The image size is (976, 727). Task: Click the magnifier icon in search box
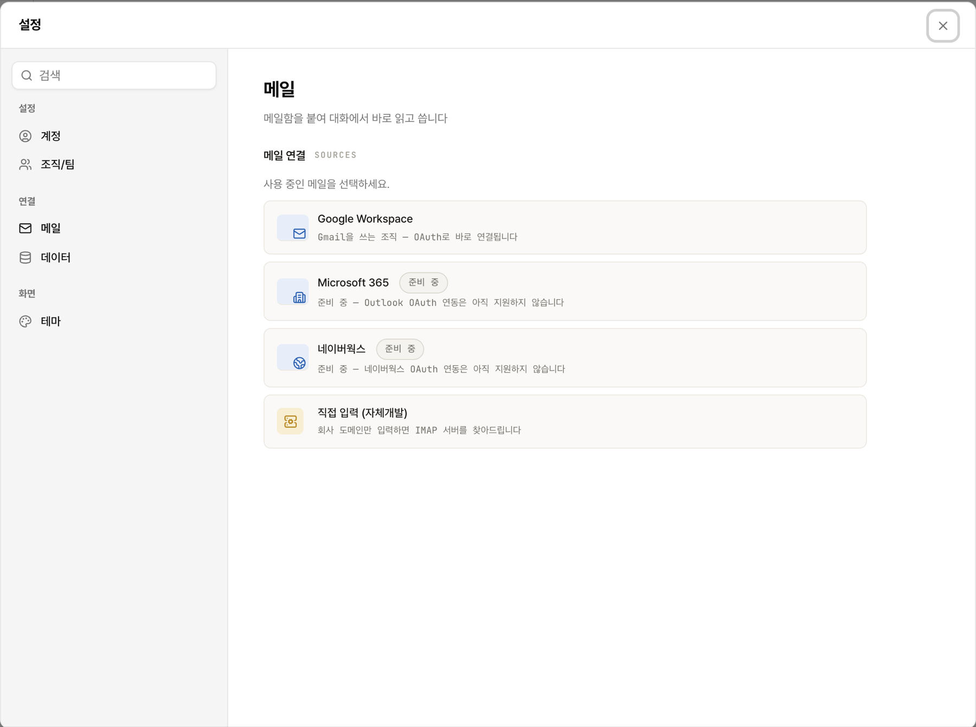point(27,75)
